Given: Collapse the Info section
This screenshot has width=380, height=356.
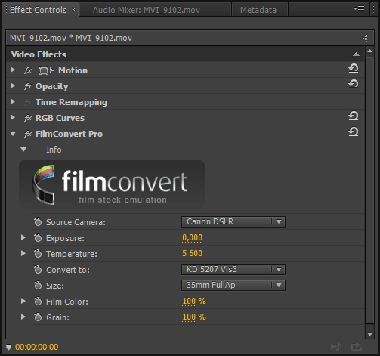Looking at the screenshot, I should click(x=23, y=150).
